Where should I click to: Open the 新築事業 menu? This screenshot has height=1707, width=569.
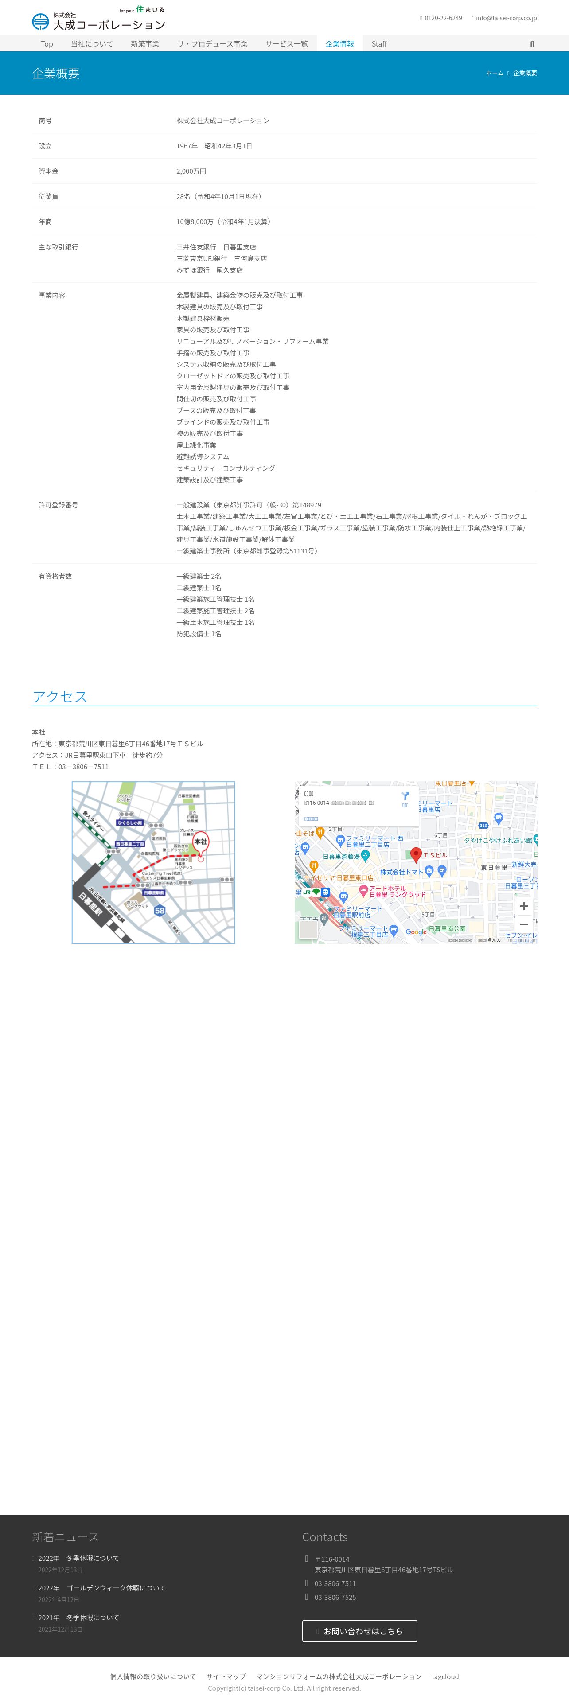[x=145, y=44]
